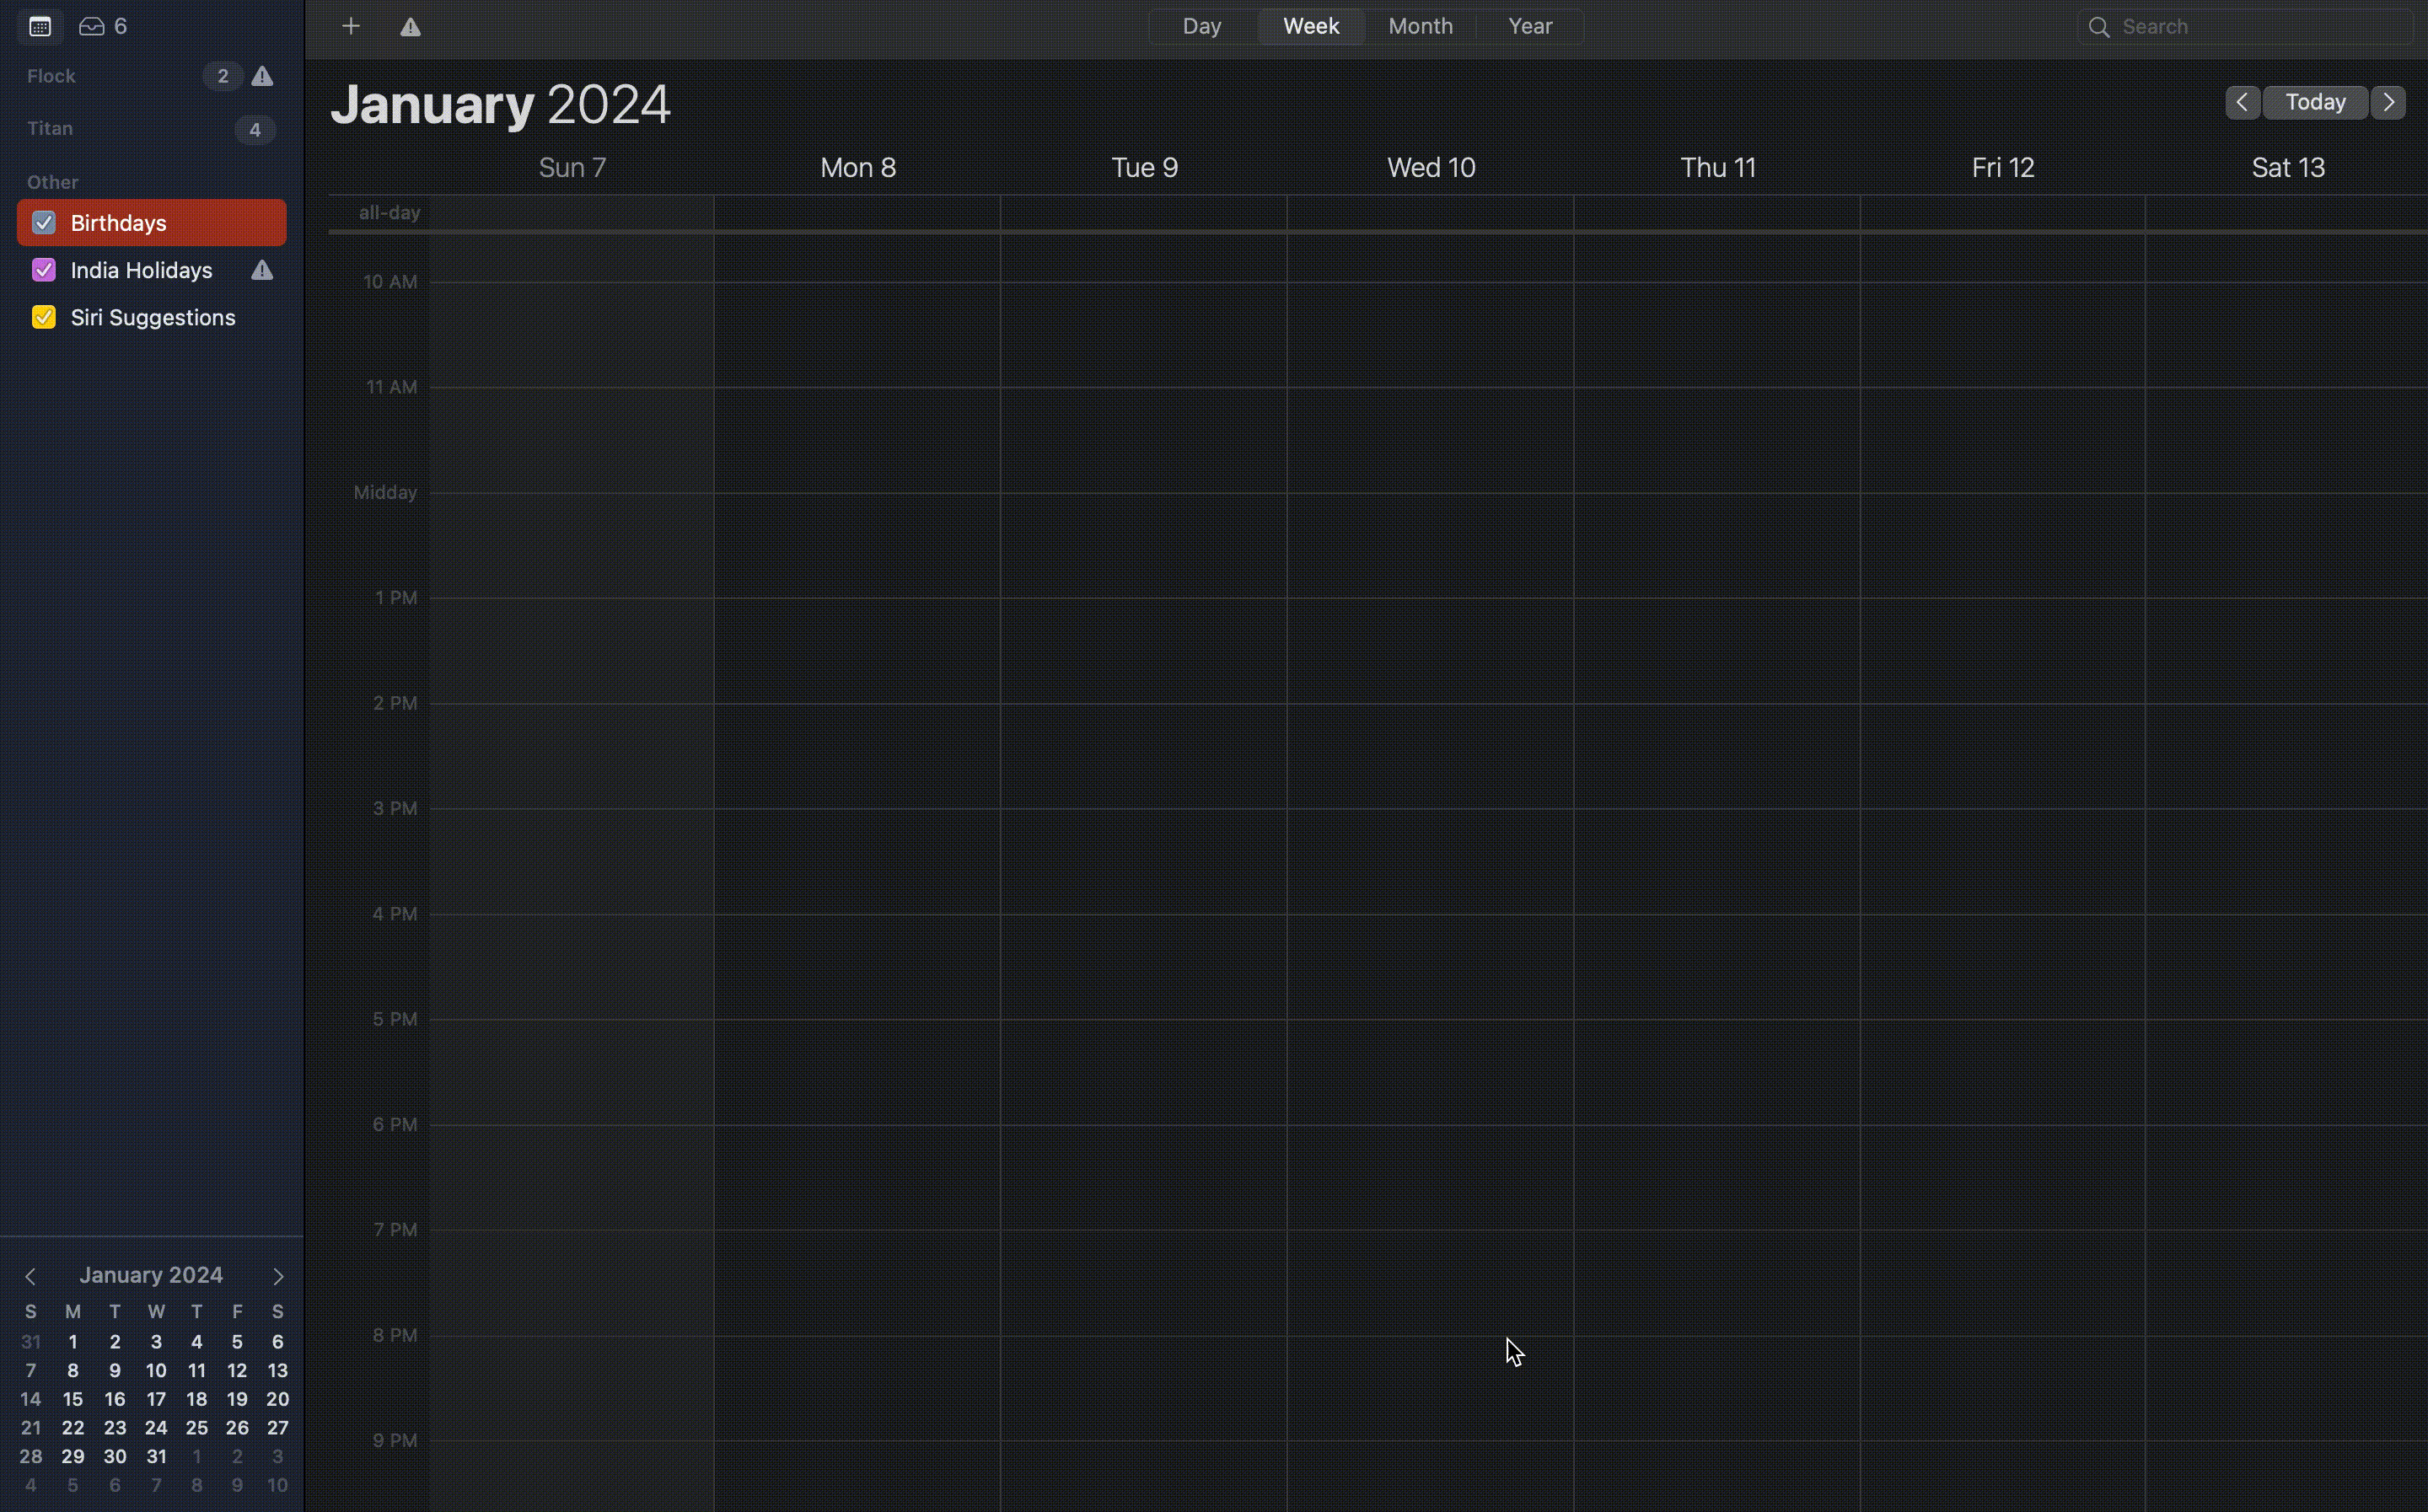Toggle the calendar list sidebar icon

40,26
